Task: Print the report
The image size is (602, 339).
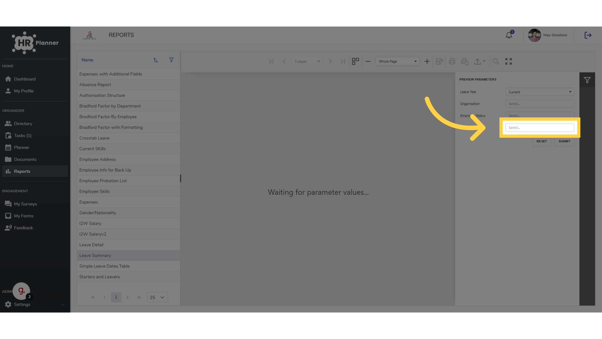Action: coord(452,62)
